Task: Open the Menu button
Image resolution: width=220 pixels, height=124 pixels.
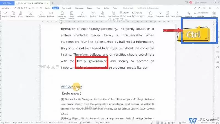Action: point(6,8)
